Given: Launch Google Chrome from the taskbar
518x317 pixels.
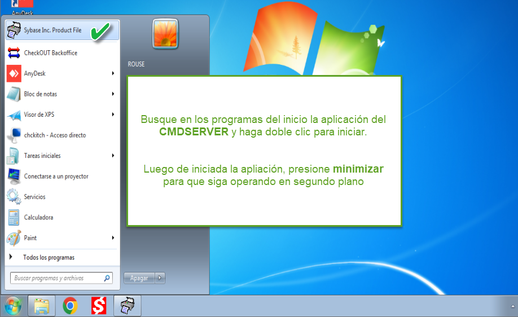Looking at the screenshot, I should click(70, 306).
